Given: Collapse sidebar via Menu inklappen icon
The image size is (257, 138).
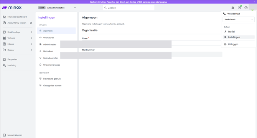Looking at the screenshot, I should tap(5, 135).
